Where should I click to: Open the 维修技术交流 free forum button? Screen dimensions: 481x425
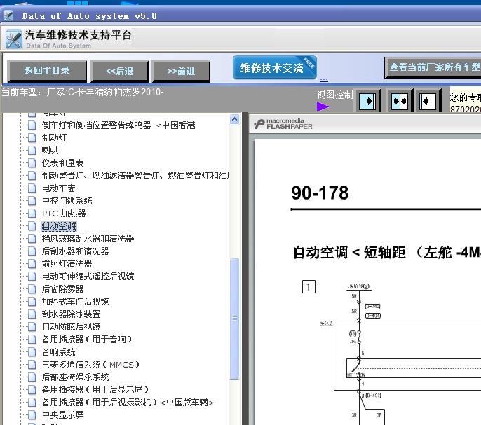coord(275,67)
